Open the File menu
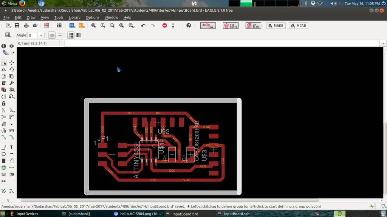Screen dimensions: 387x217 point(6,17)
